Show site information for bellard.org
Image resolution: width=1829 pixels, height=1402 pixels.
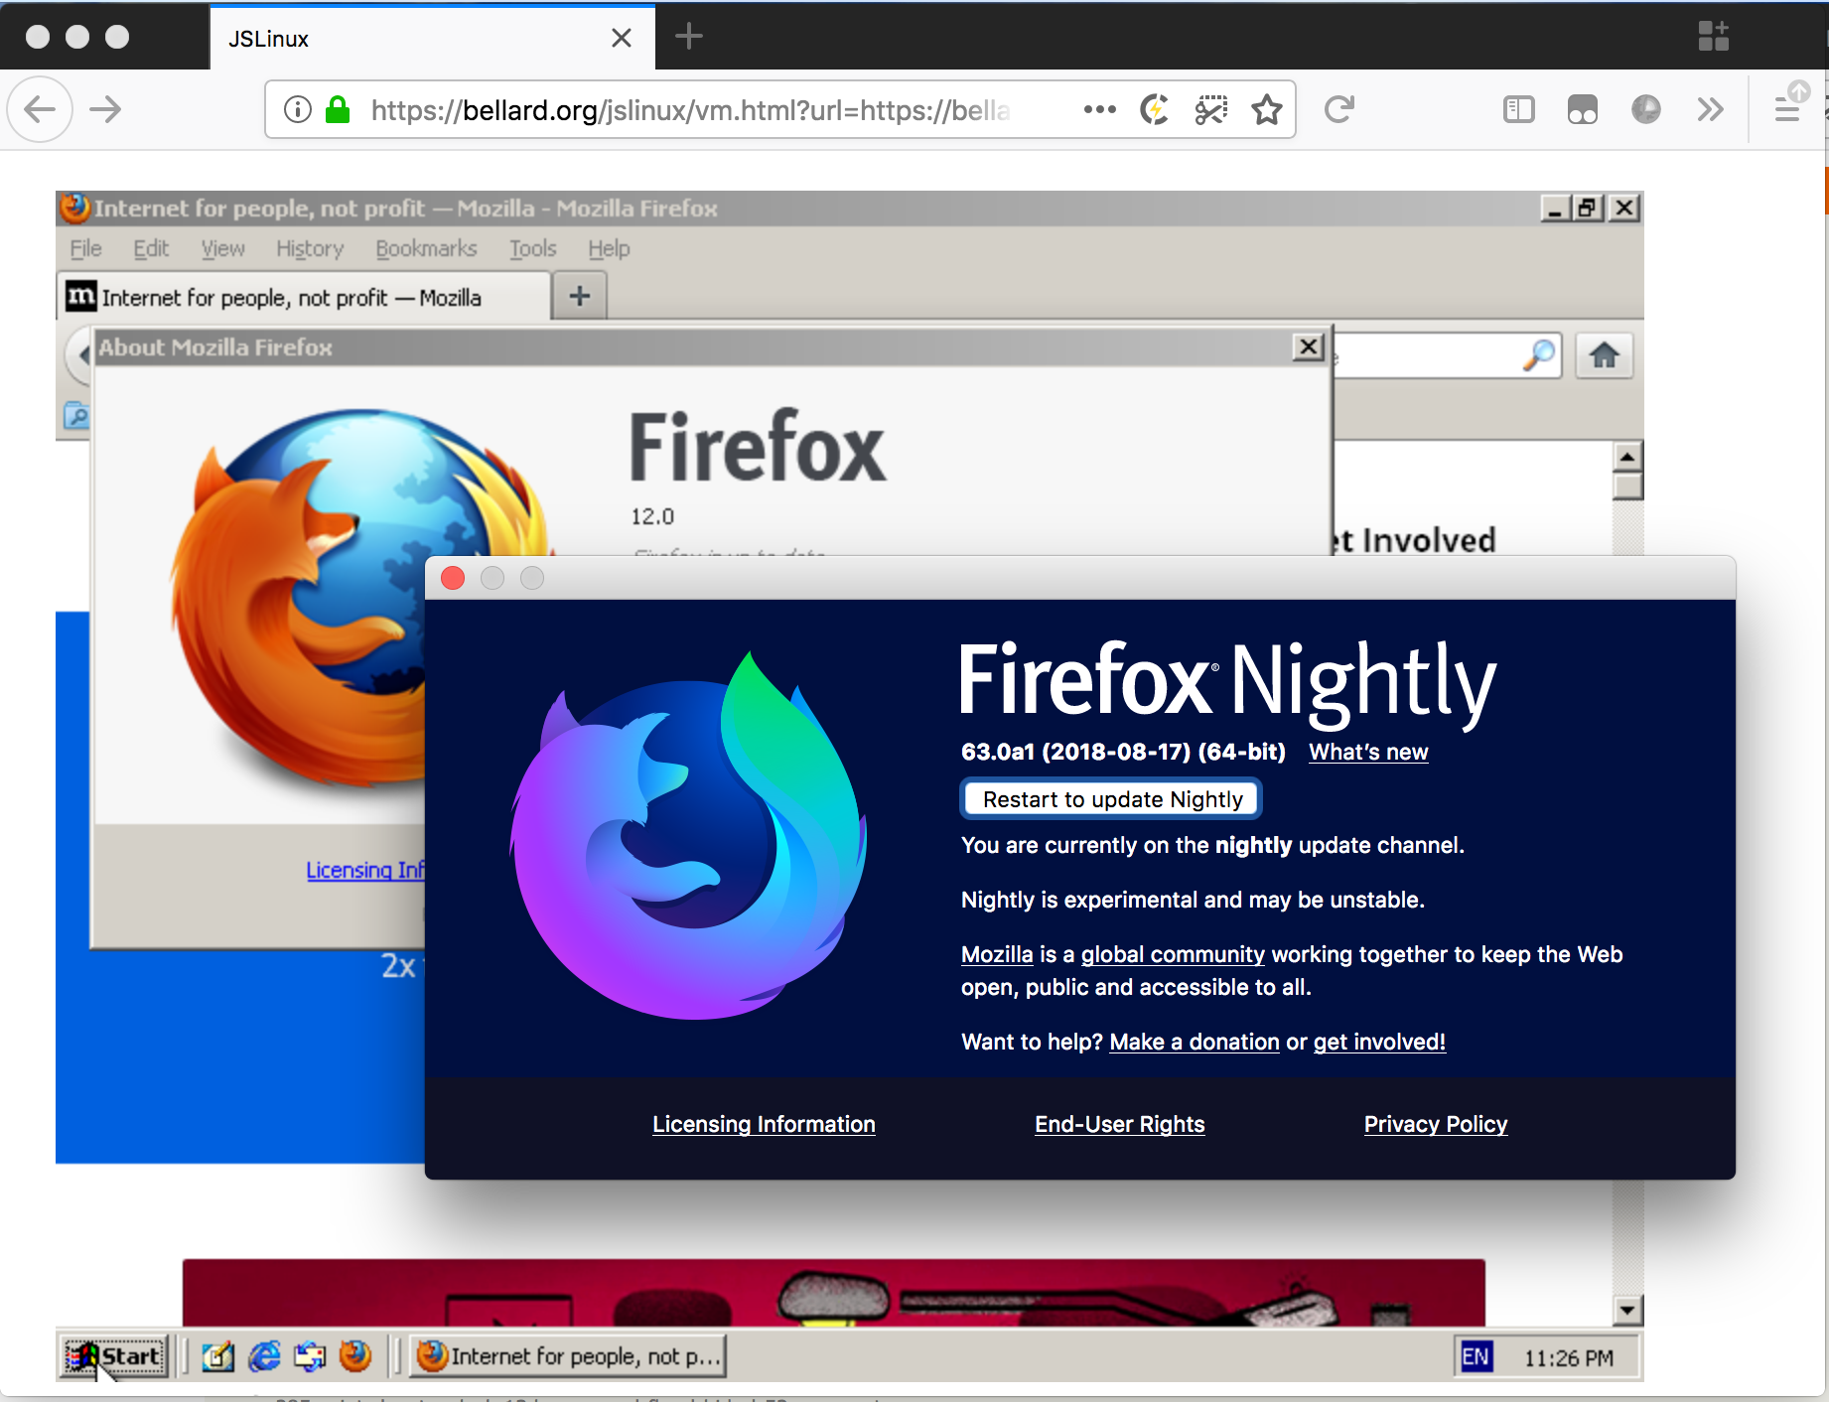click(x=298, y=109)
